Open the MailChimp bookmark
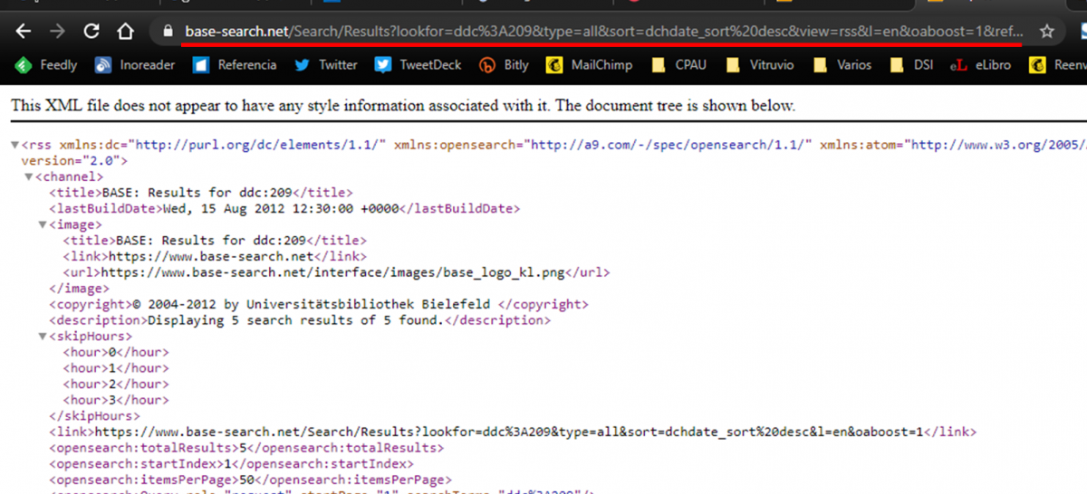Viewport: 1087px width, 494px height. (589, 65)
